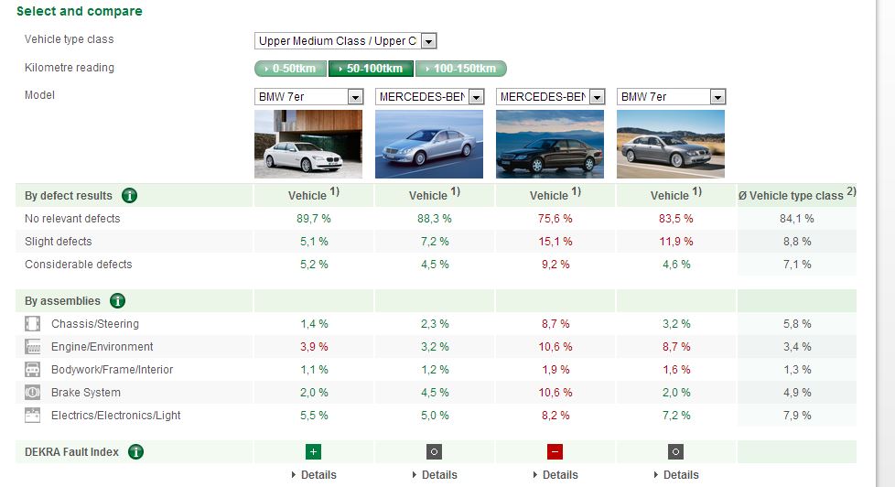Select the 0-50tkm kilometre range
895x487 pixels.
click(x=290, y=69)
